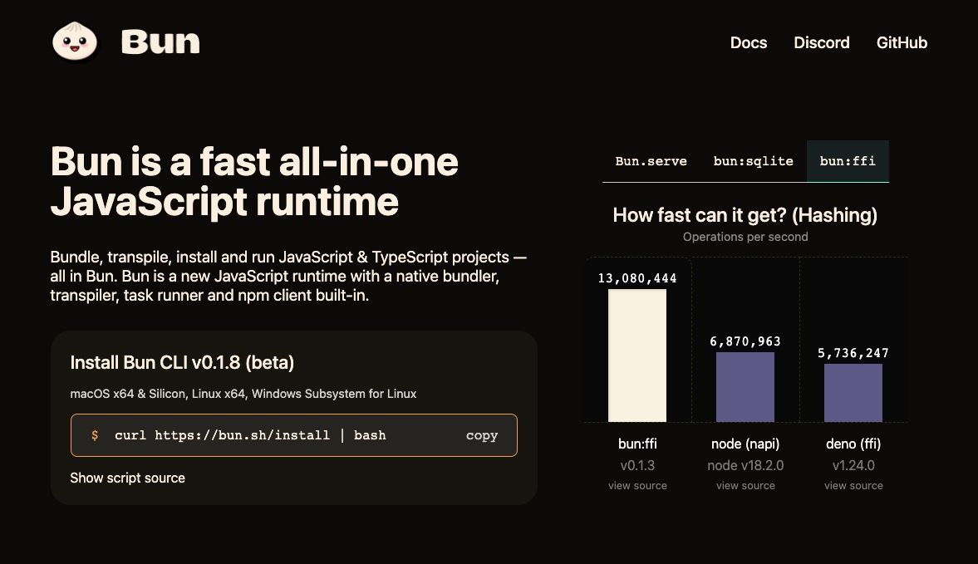Image resolution: width=978 pixels, height=564 pixels.
Task: Click the node (napi) benchmark bar
Action: [x=745, y=387]
